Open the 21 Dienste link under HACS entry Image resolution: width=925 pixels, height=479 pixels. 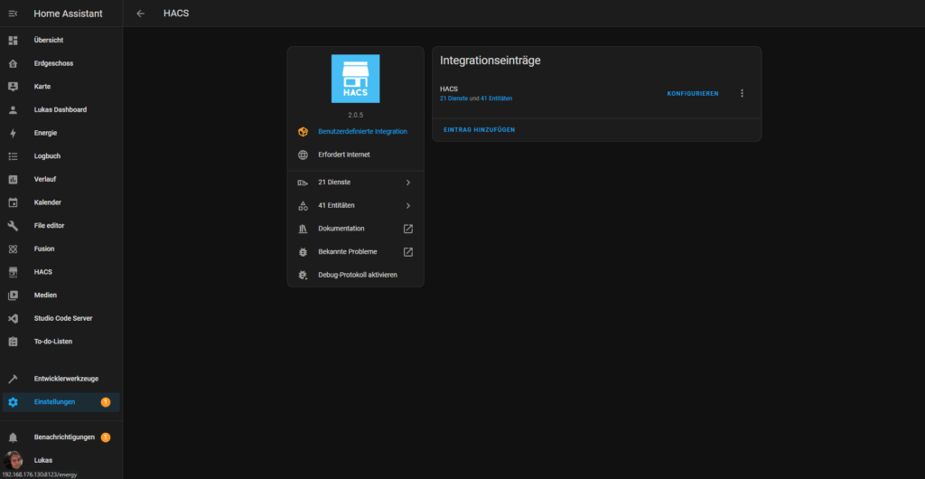point(453,99)
